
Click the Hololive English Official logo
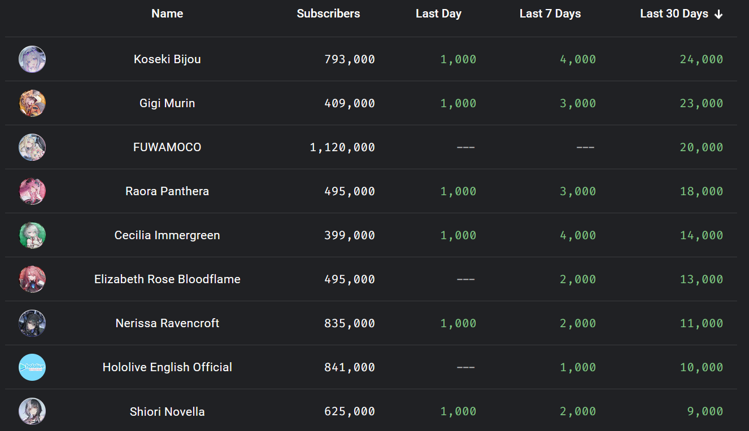32,367
